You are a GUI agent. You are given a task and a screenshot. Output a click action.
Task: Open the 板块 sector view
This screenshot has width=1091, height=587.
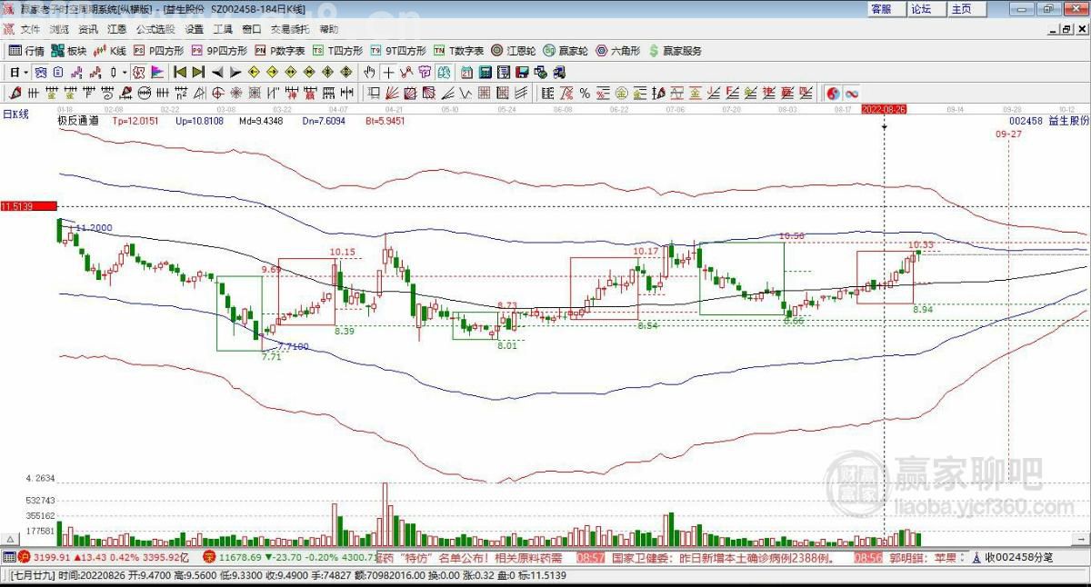pos(70,51)
